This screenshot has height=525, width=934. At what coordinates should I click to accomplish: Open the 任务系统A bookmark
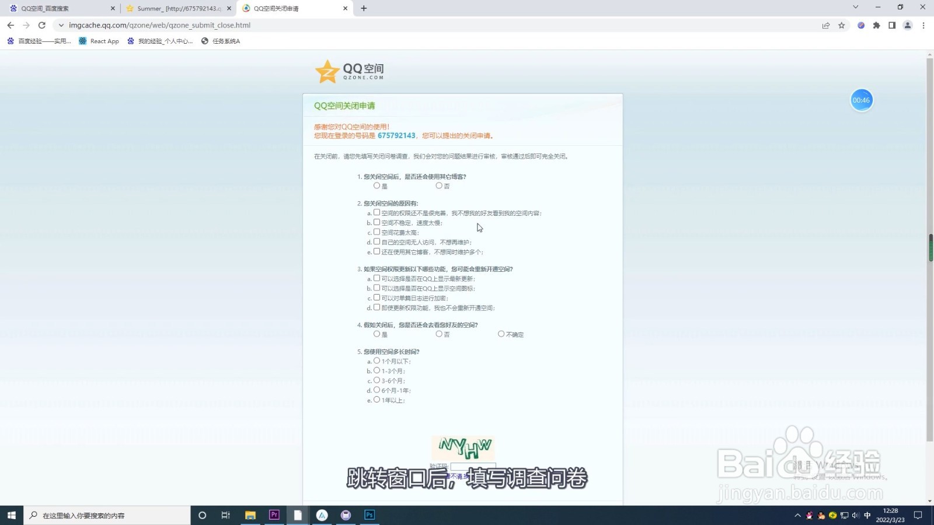click(x=221, y=41)
